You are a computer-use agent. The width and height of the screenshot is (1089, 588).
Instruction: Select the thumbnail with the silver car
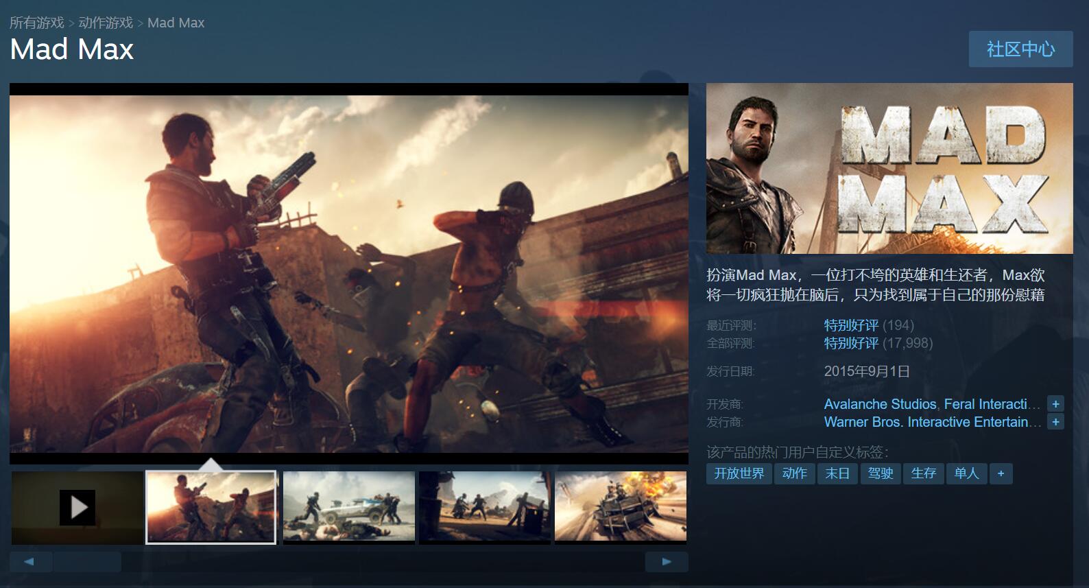coord(349,508)
